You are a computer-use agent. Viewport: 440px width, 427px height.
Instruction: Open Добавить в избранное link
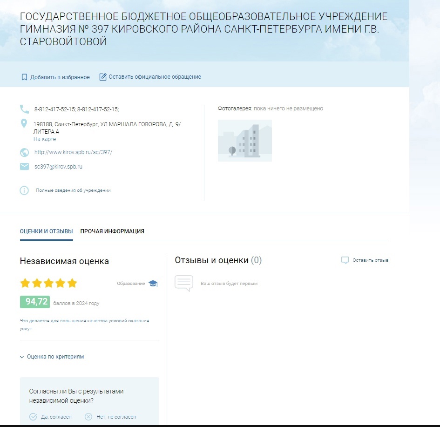(60, 77)
